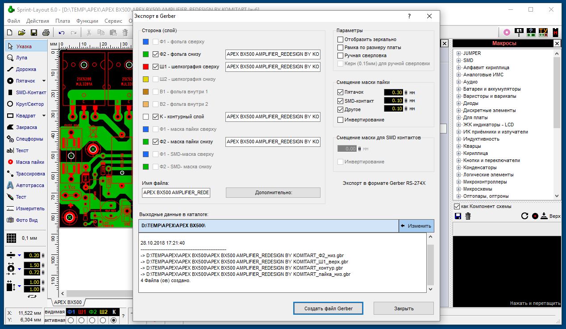Toggle как Компонент схемы checkbox
The height and width of the screenshot is (329, 566).
(x=457, y=206)
